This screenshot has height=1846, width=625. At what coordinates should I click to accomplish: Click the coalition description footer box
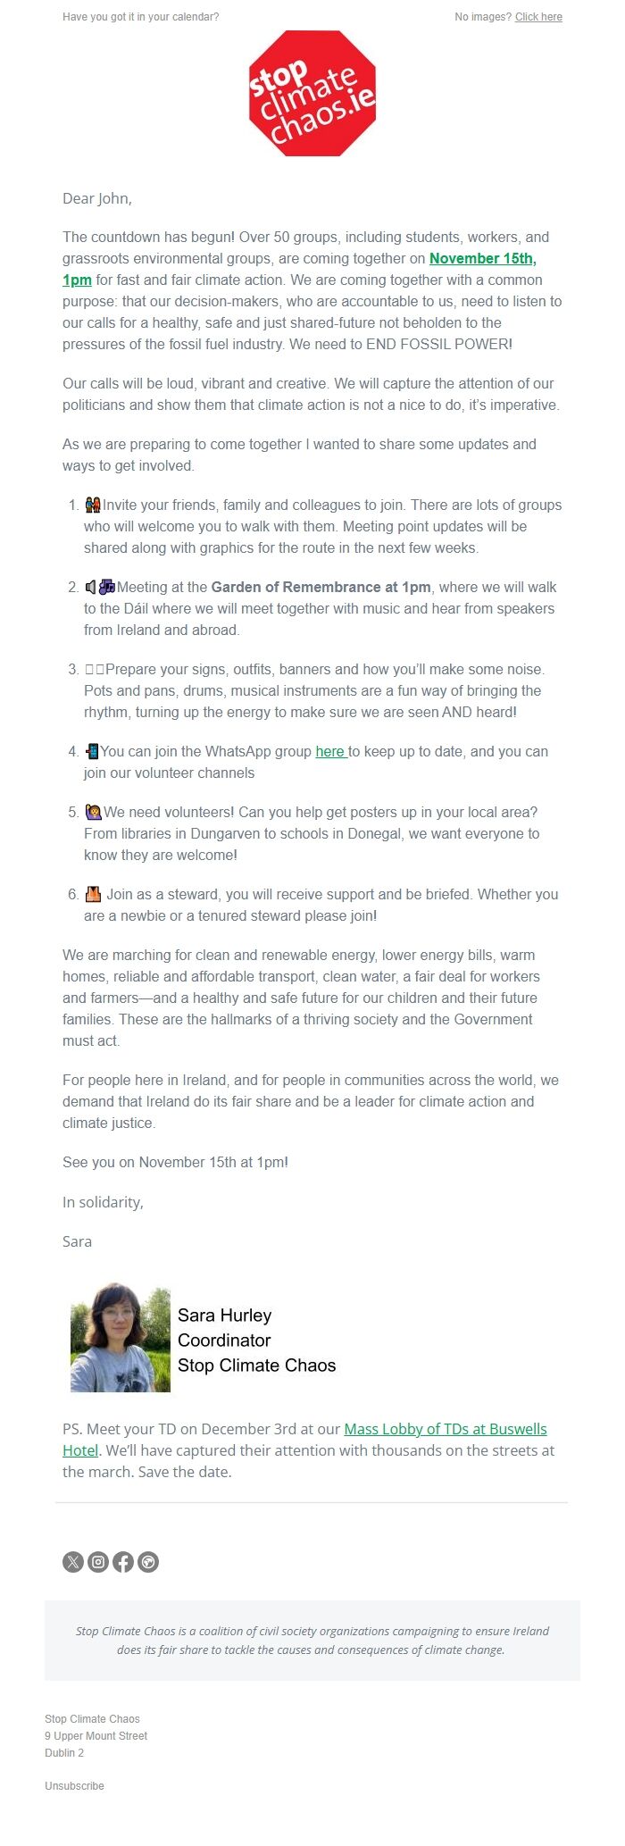[312, 1641]
